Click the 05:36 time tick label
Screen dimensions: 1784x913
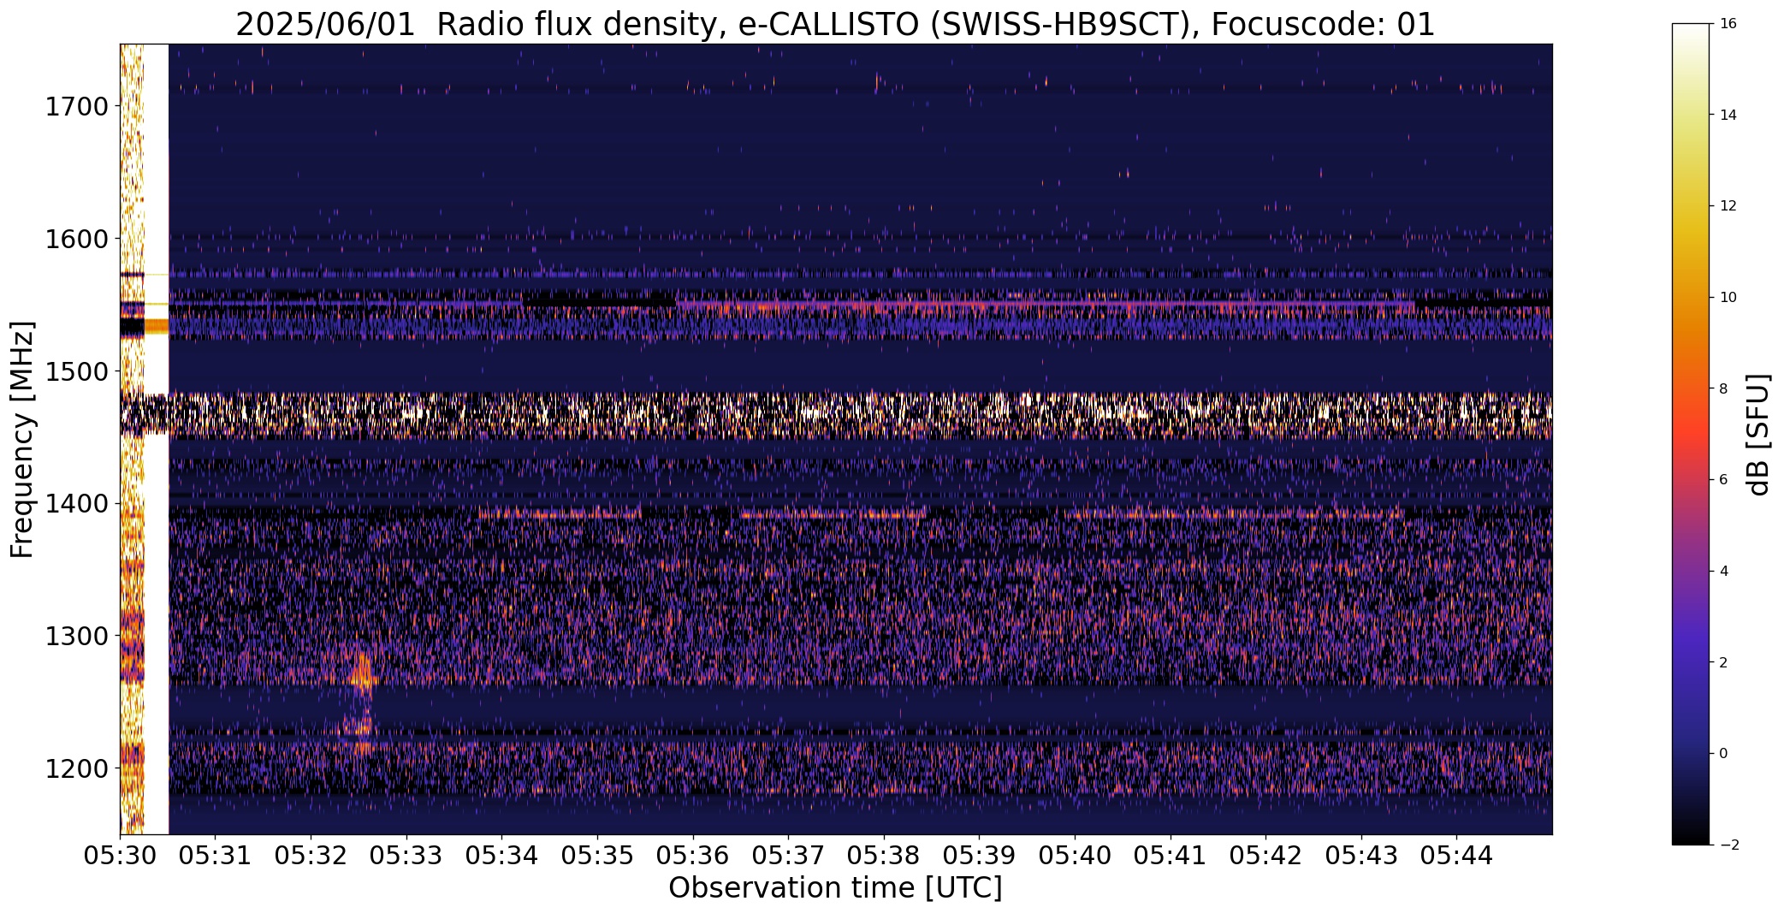[x=693, y=856]
